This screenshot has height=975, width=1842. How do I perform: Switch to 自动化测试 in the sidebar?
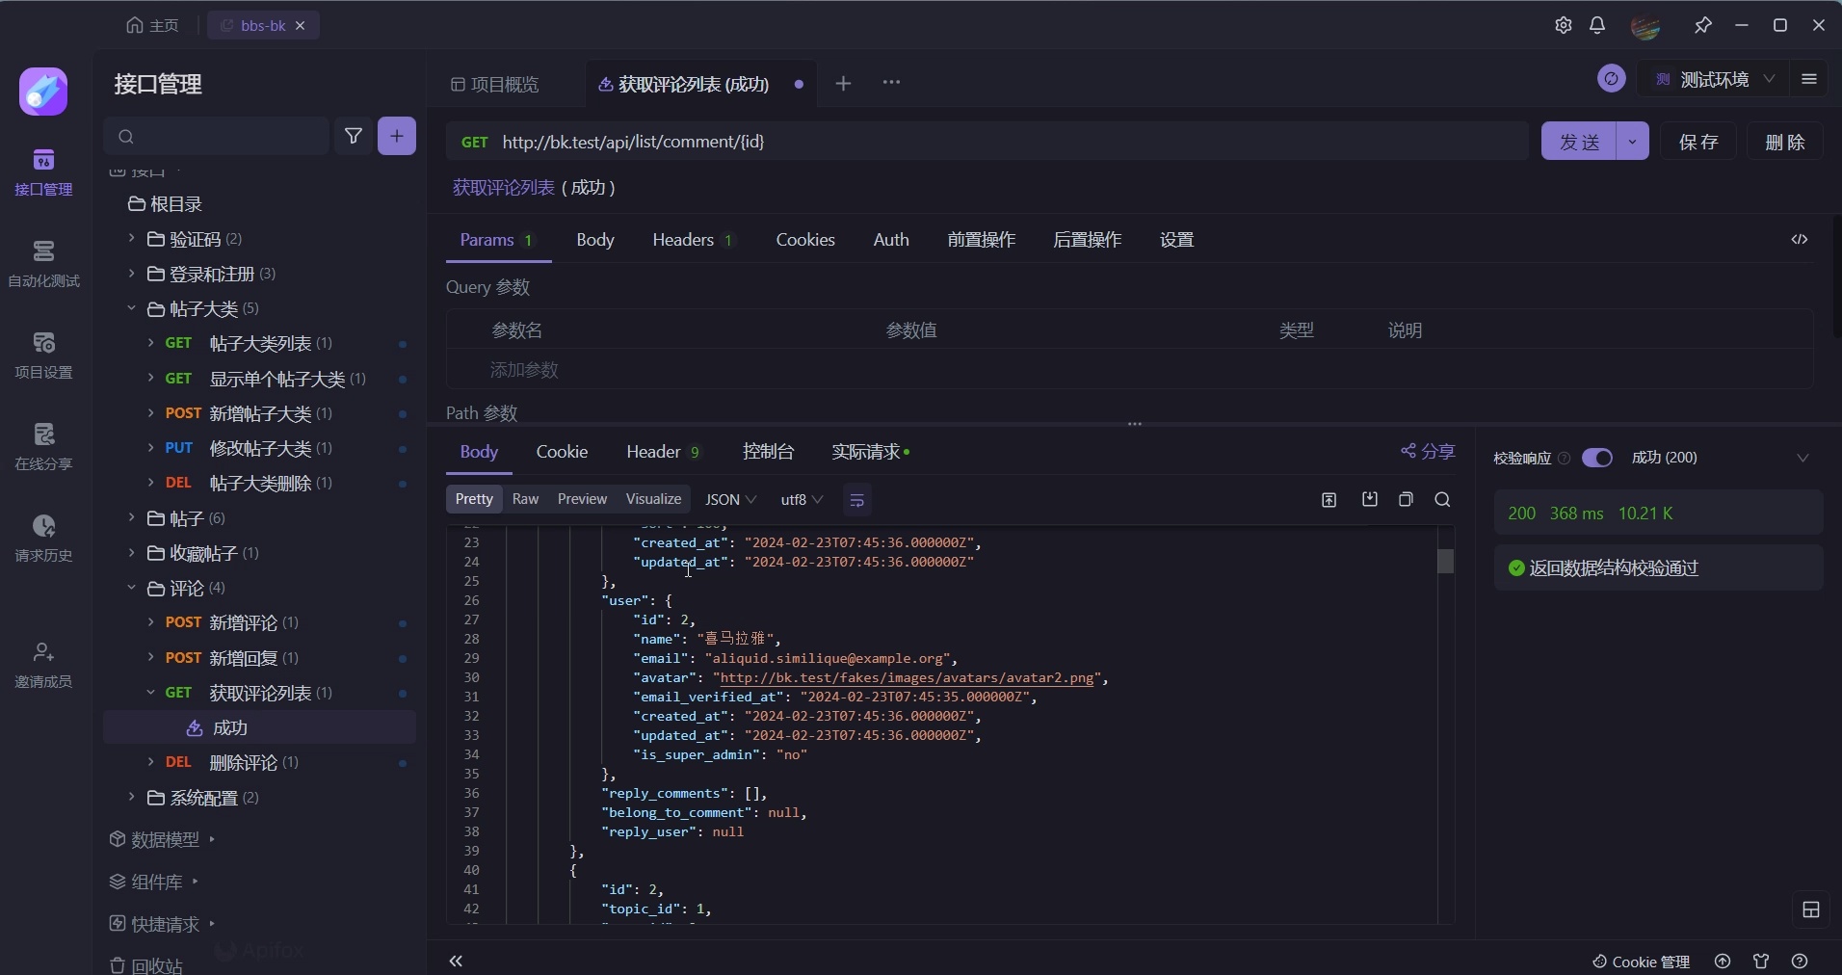click(43, 262)
